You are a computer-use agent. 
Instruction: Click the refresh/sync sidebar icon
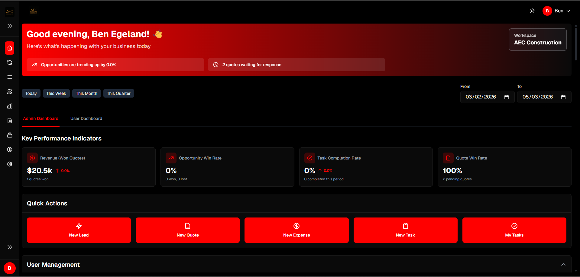10,63
